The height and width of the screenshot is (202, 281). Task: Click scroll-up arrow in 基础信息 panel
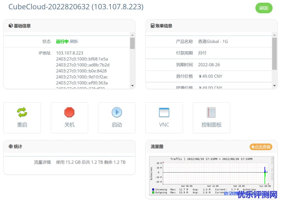133,35
